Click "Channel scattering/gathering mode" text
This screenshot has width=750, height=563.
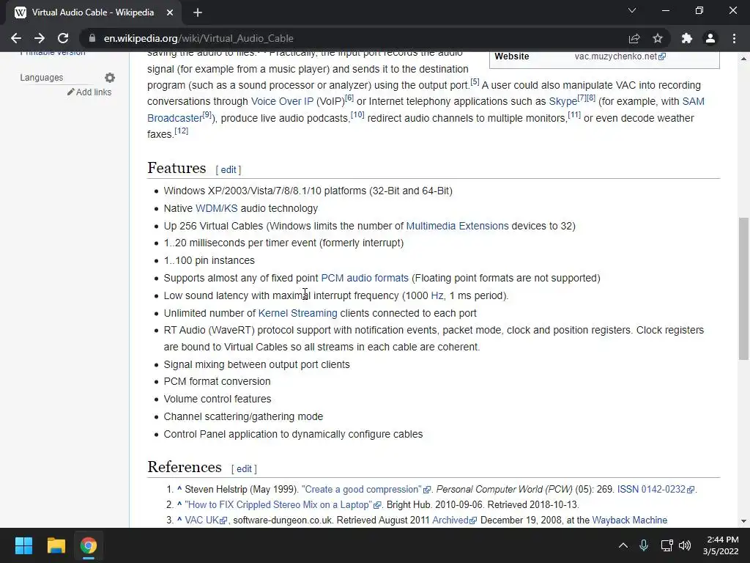(x=243, y=416)
